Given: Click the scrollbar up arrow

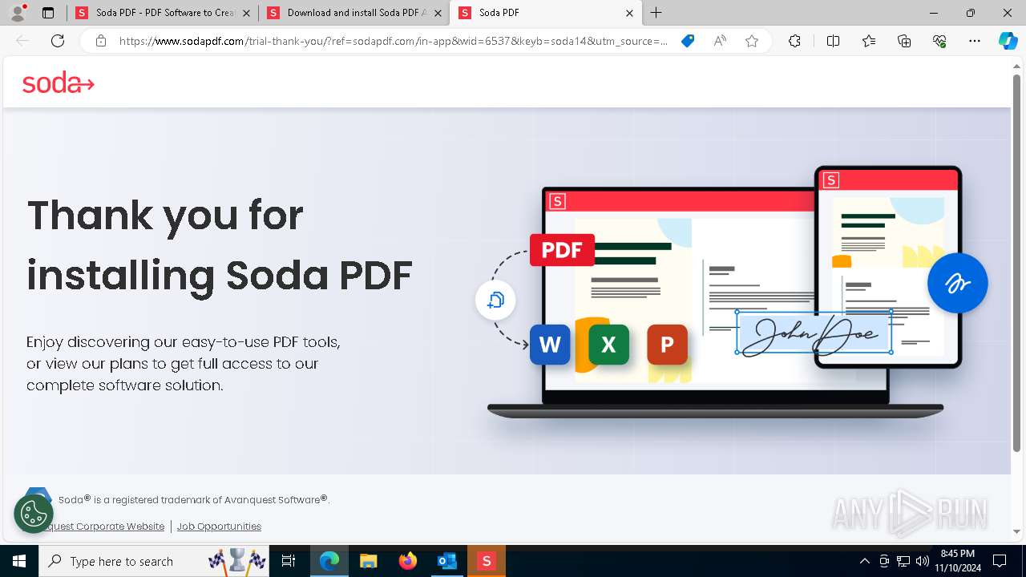Looking at the screenshot, I should 1016,65.
